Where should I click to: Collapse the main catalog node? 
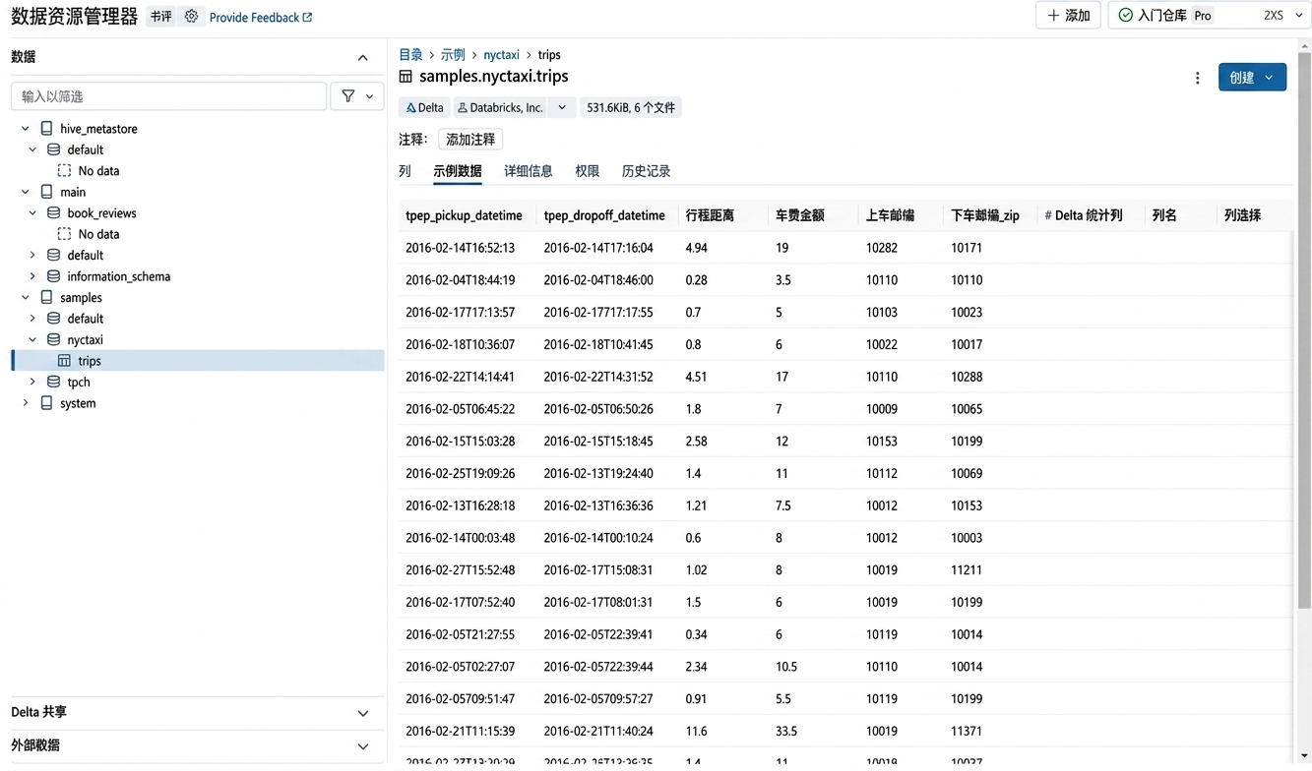pyautogui.click(x=26, y=192)
